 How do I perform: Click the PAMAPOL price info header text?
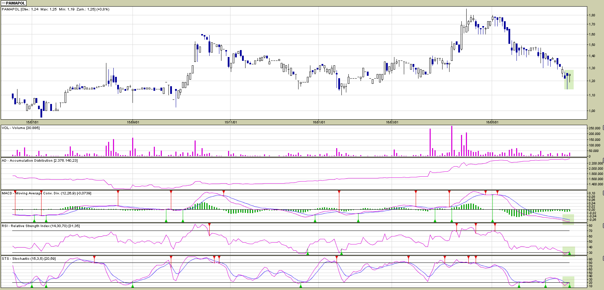click(x=55, y=9)
